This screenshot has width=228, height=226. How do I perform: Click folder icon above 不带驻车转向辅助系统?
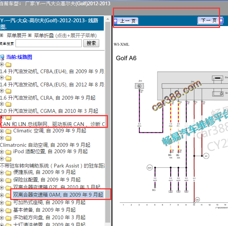(x=8, y=159)
